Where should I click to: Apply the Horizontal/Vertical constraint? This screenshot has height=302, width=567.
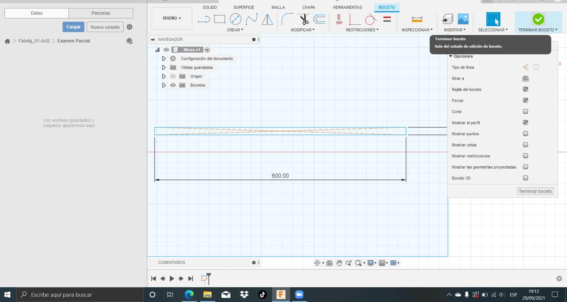[x=339, y=20]
